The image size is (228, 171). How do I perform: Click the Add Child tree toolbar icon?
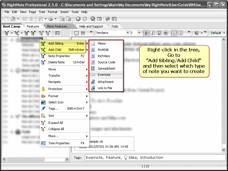tap(16, 33)
